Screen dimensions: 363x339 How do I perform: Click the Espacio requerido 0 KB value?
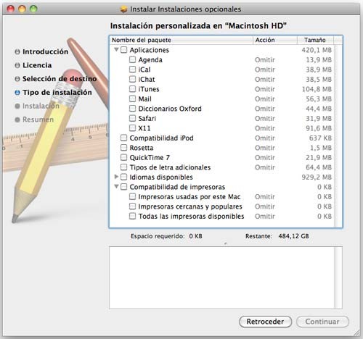[x=195, y=236]
